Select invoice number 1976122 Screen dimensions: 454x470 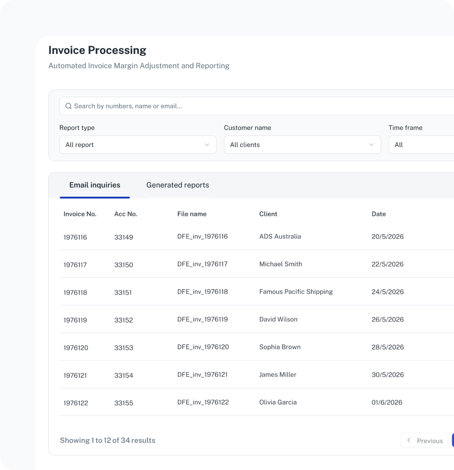pos(76,403)
